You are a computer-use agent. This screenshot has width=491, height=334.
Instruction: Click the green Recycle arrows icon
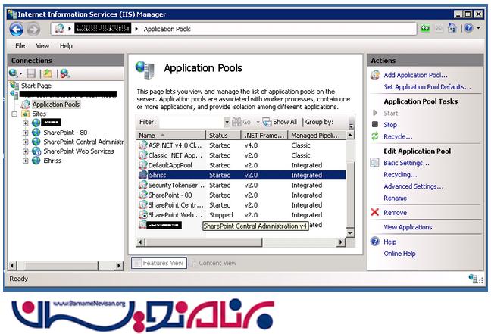[x=375, y=136]
